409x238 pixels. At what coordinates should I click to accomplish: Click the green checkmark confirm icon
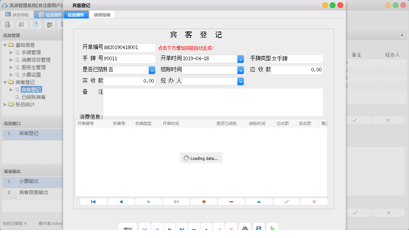point(286,201)
